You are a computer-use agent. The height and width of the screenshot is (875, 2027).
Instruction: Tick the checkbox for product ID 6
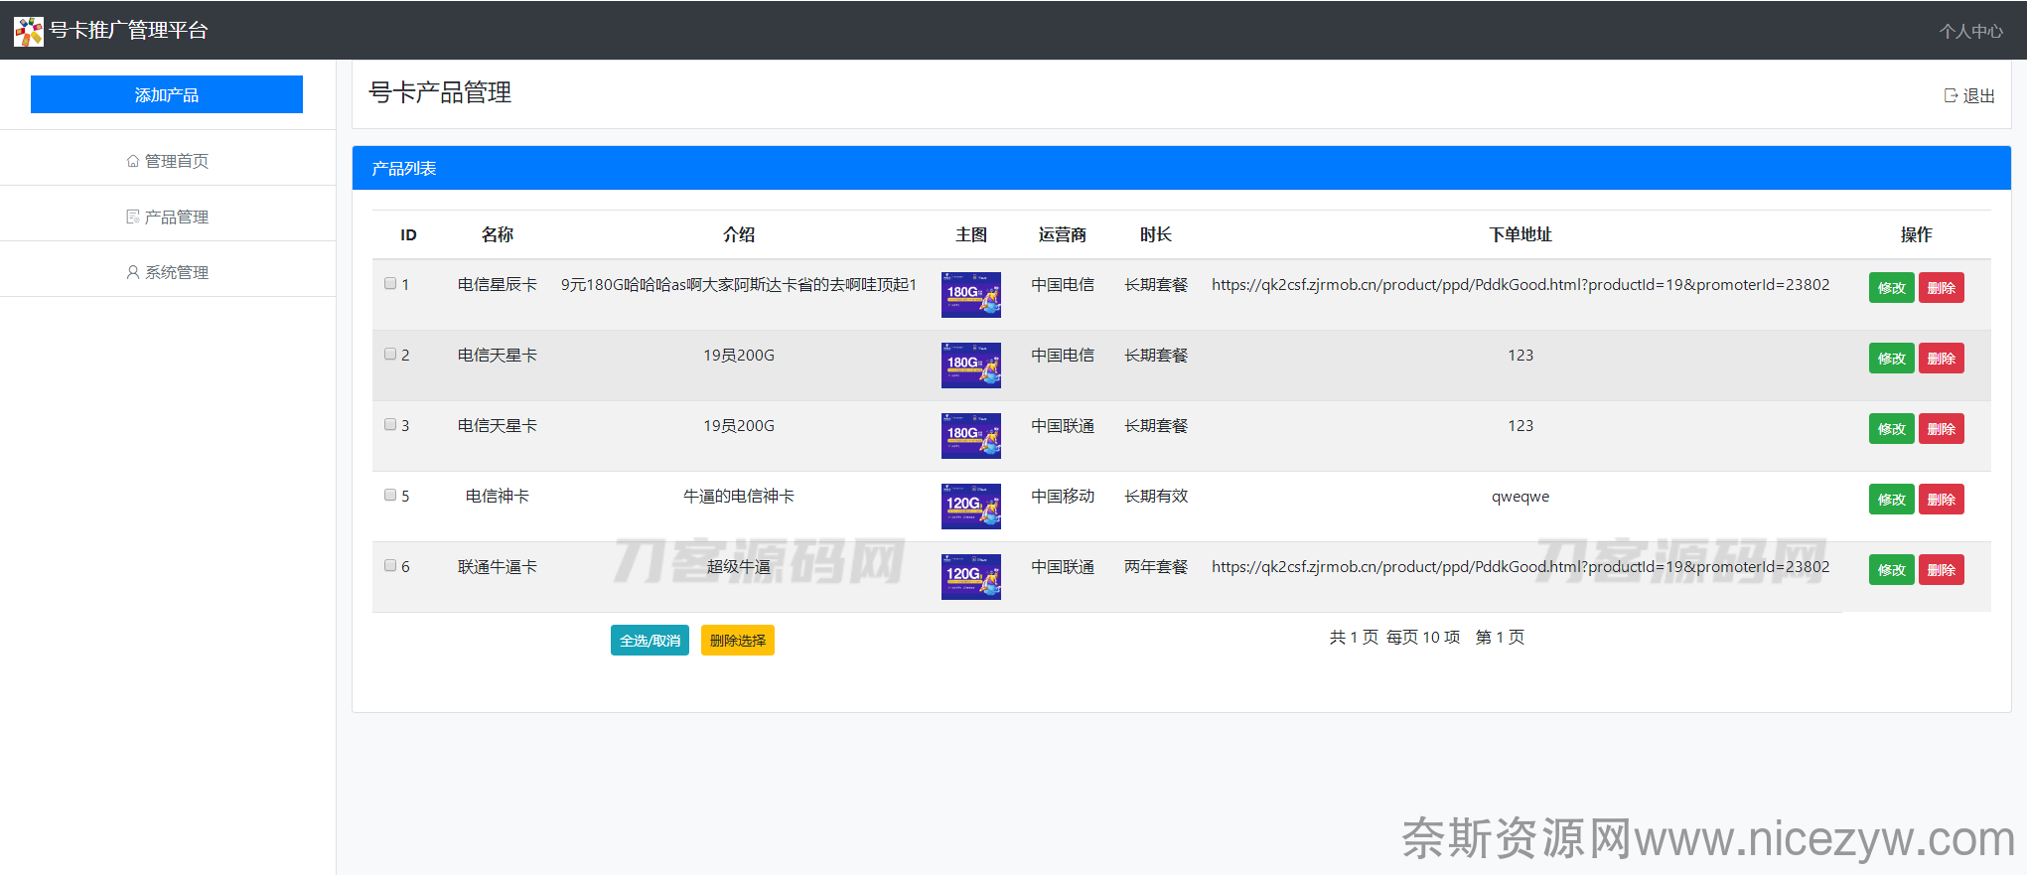coord(390,565)
